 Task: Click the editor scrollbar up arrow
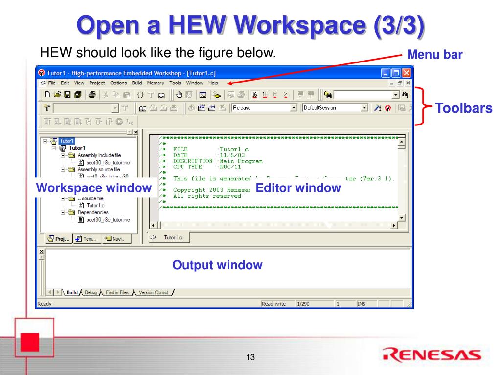402,141
